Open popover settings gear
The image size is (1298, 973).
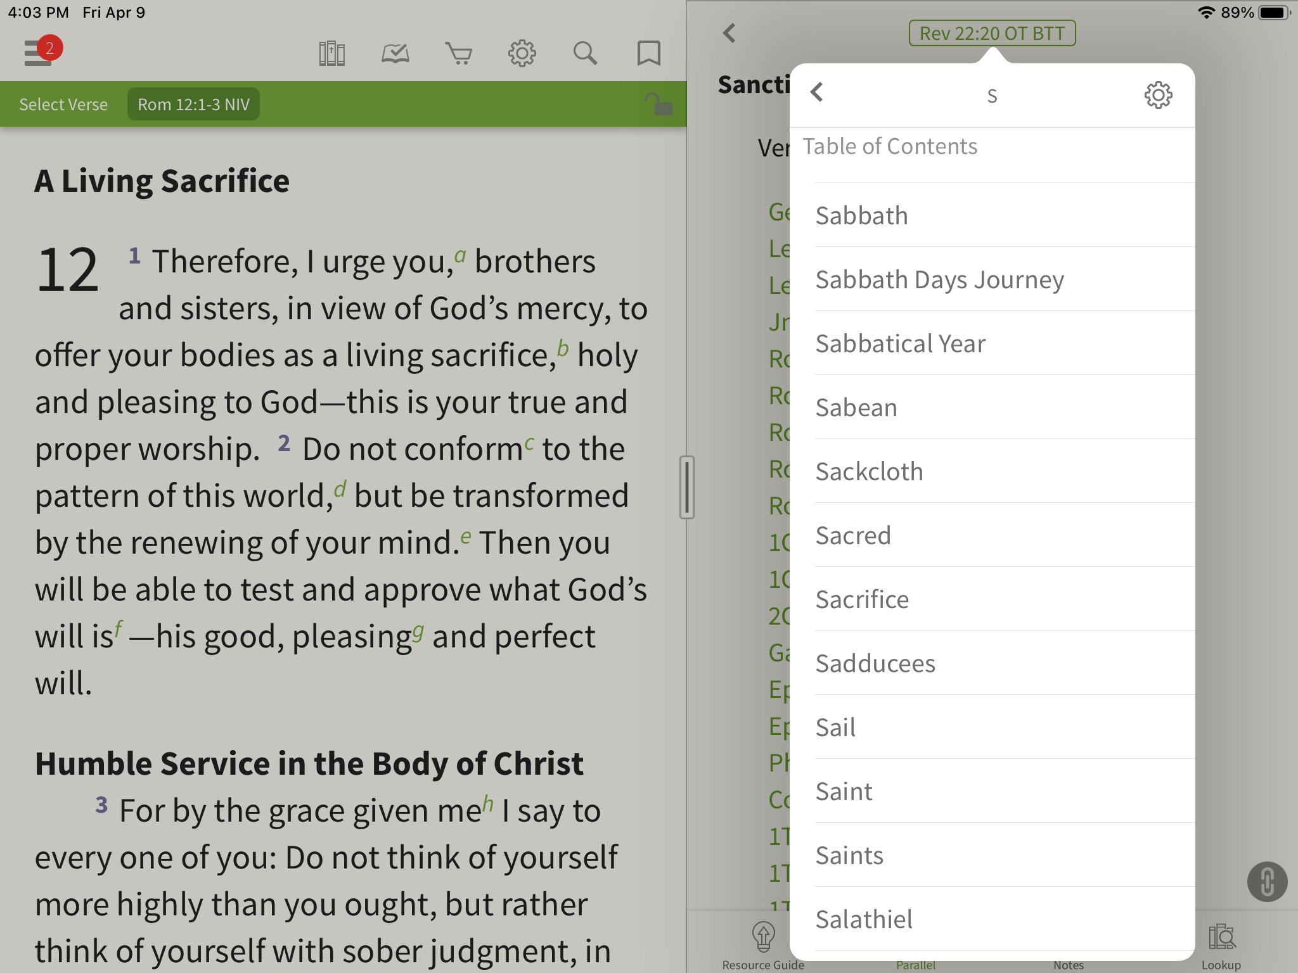(x=1158, y=95)
